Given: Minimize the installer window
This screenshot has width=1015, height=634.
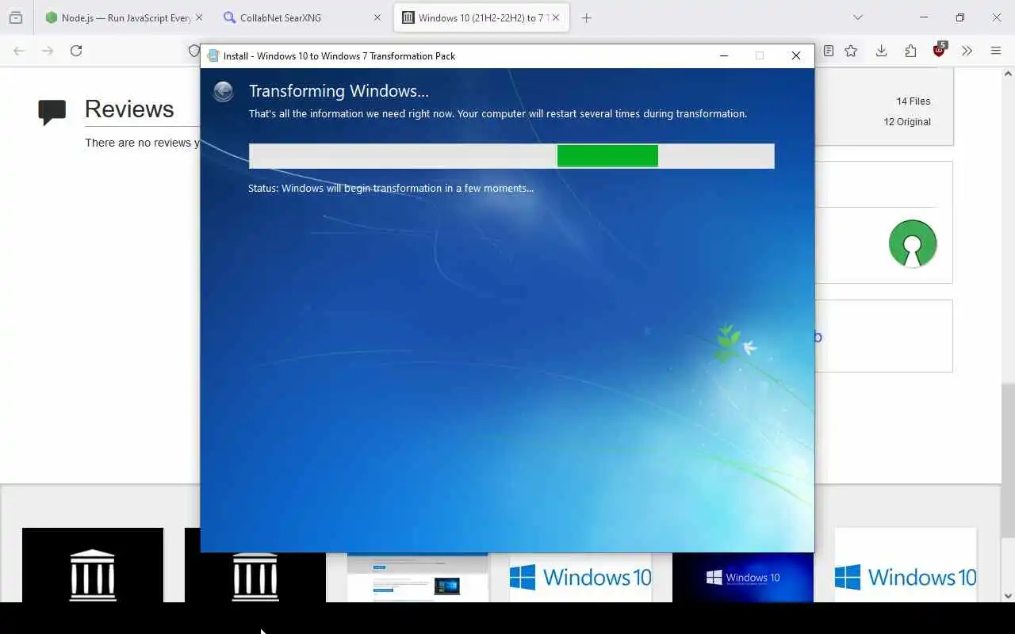Looking at the screenshot, I should point(724,55).
